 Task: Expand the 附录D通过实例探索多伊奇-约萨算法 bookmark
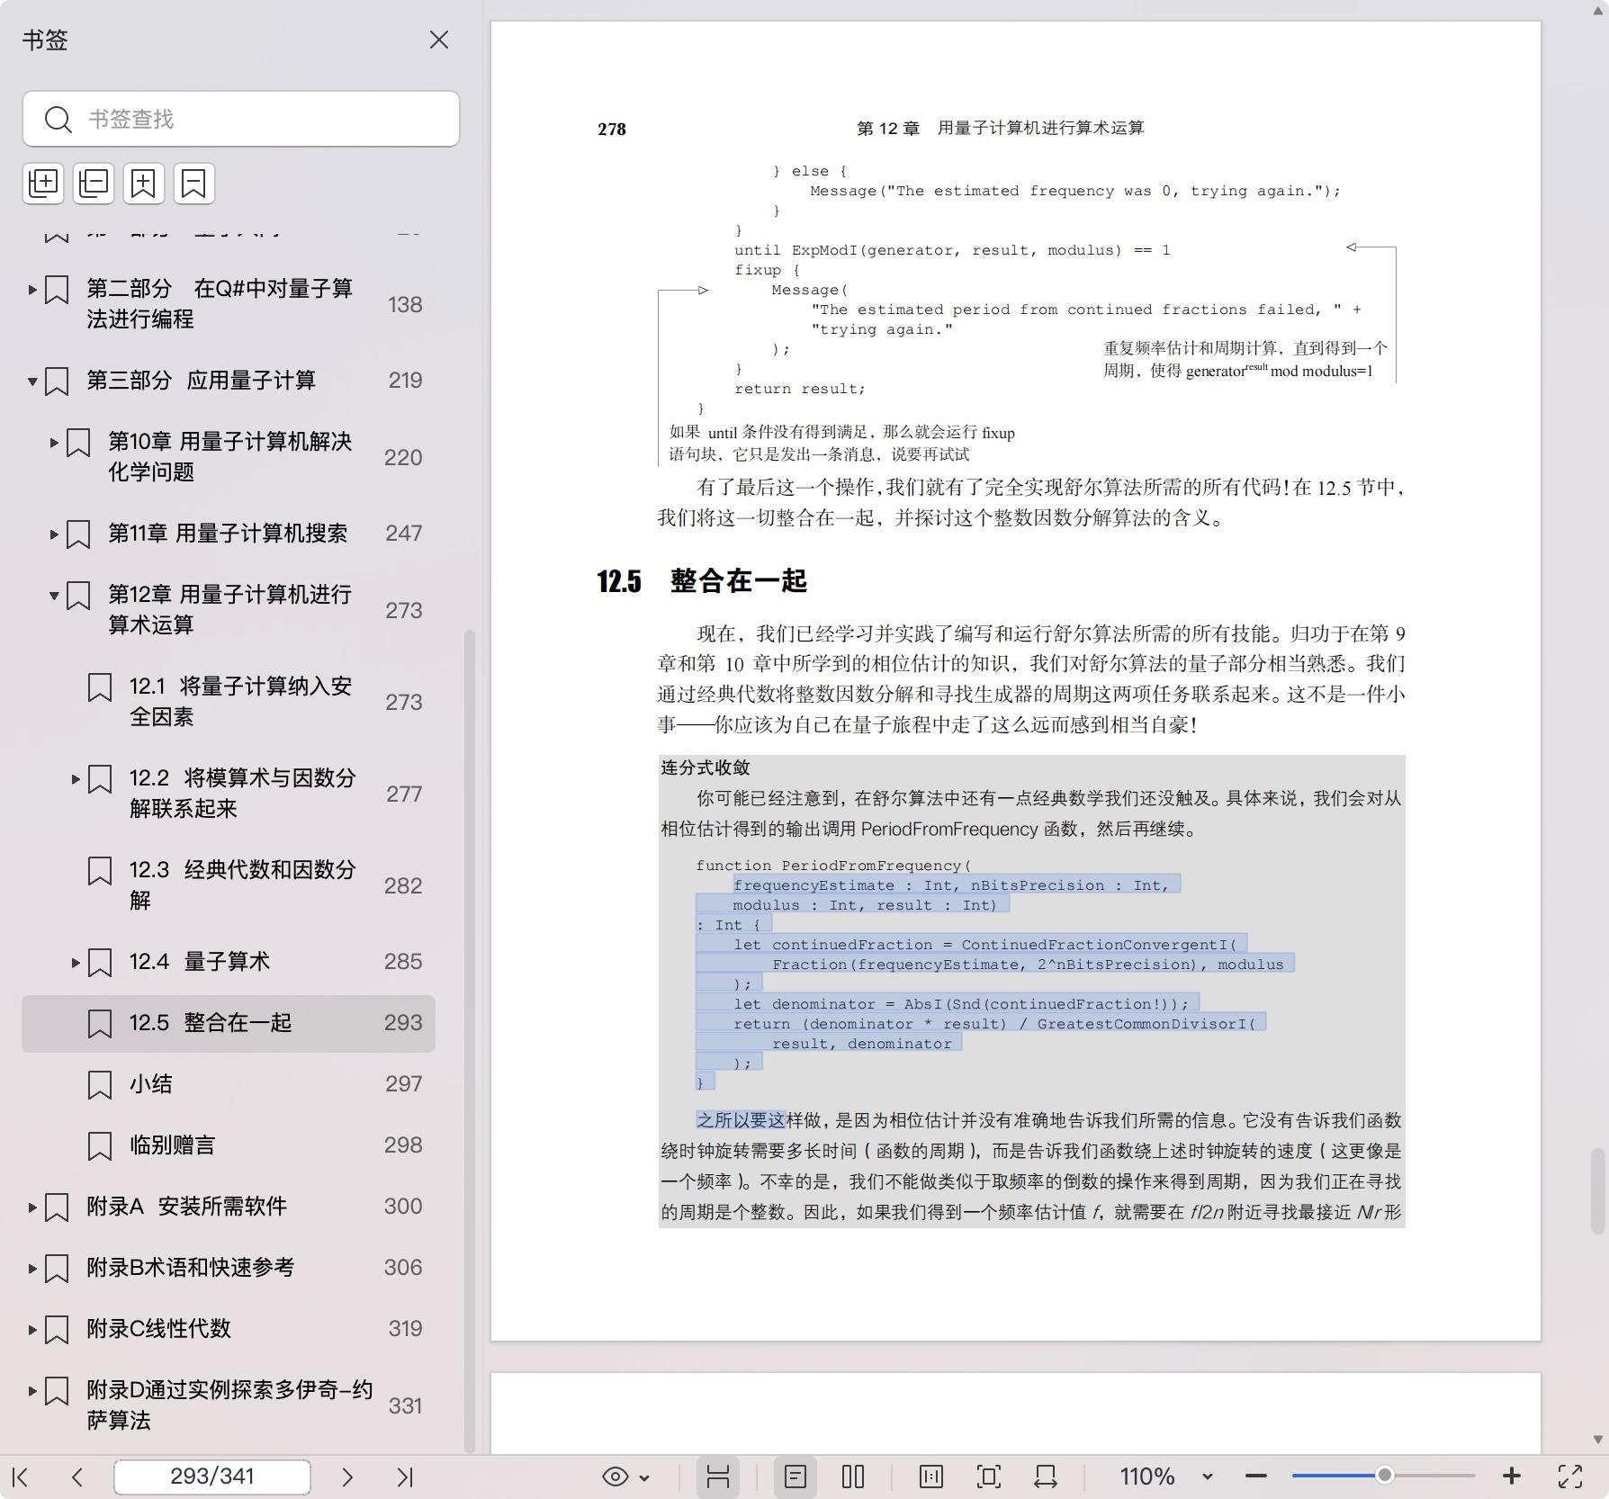32,1391
